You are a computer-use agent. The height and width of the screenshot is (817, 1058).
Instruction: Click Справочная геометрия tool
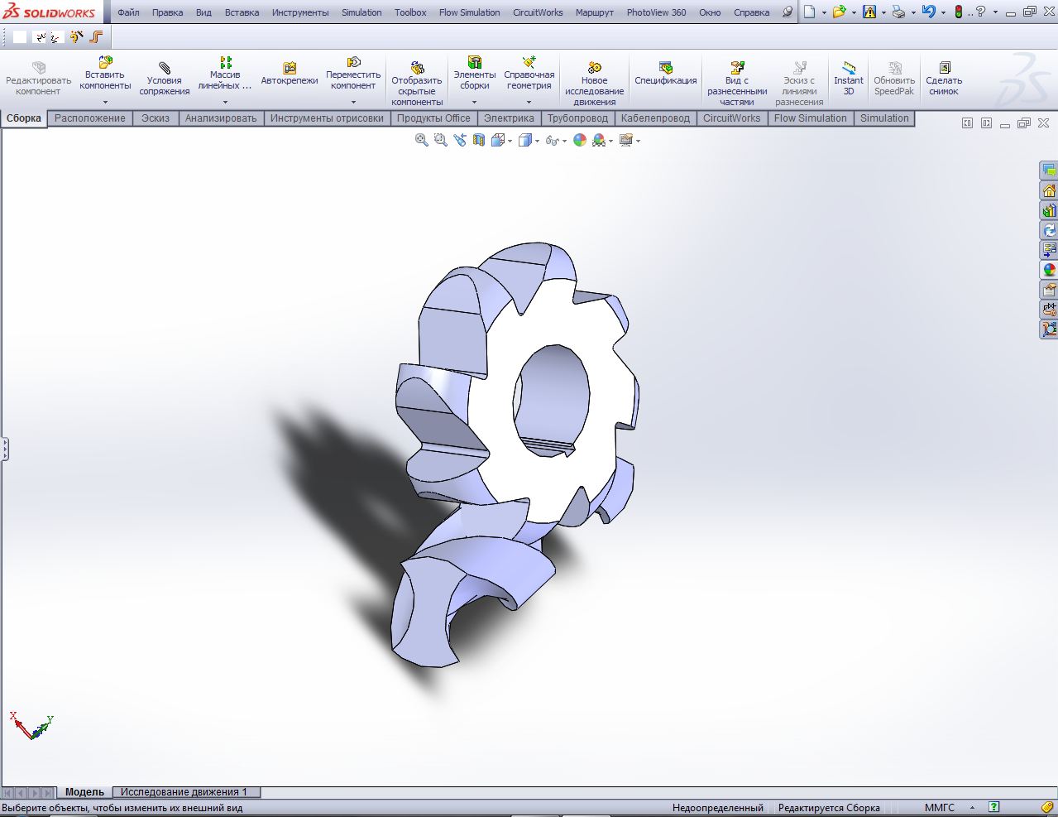click(x=529, y=74)
